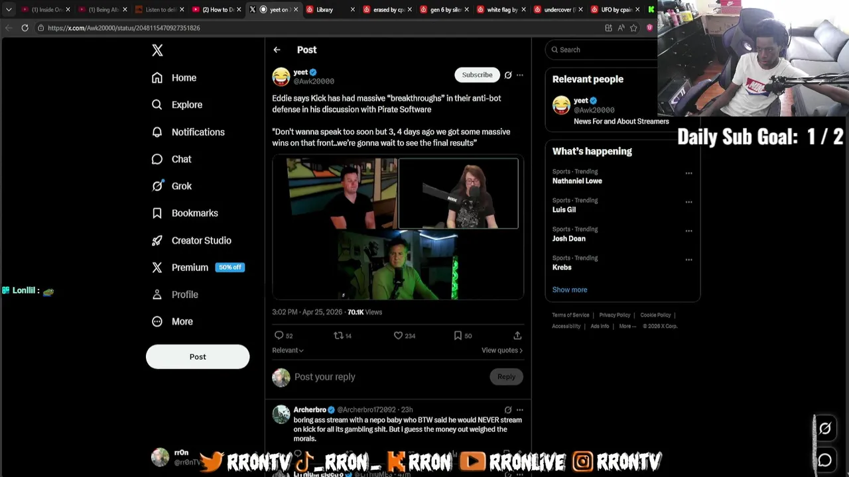Click the Grok icon next to Subscribe
Viewport: 849px width, 477px height.
[x=508, y=75]
